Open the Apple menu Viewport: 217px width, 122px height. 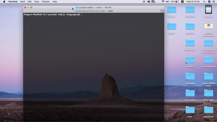pyautogui.click(x=4, y=2)
